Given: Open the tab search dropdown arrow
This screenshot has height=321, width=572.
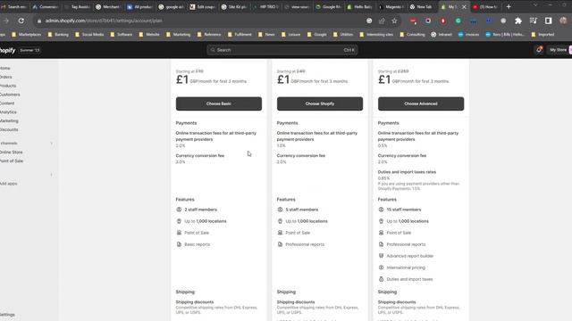Looking at the screenshot, I should [535, 5].
